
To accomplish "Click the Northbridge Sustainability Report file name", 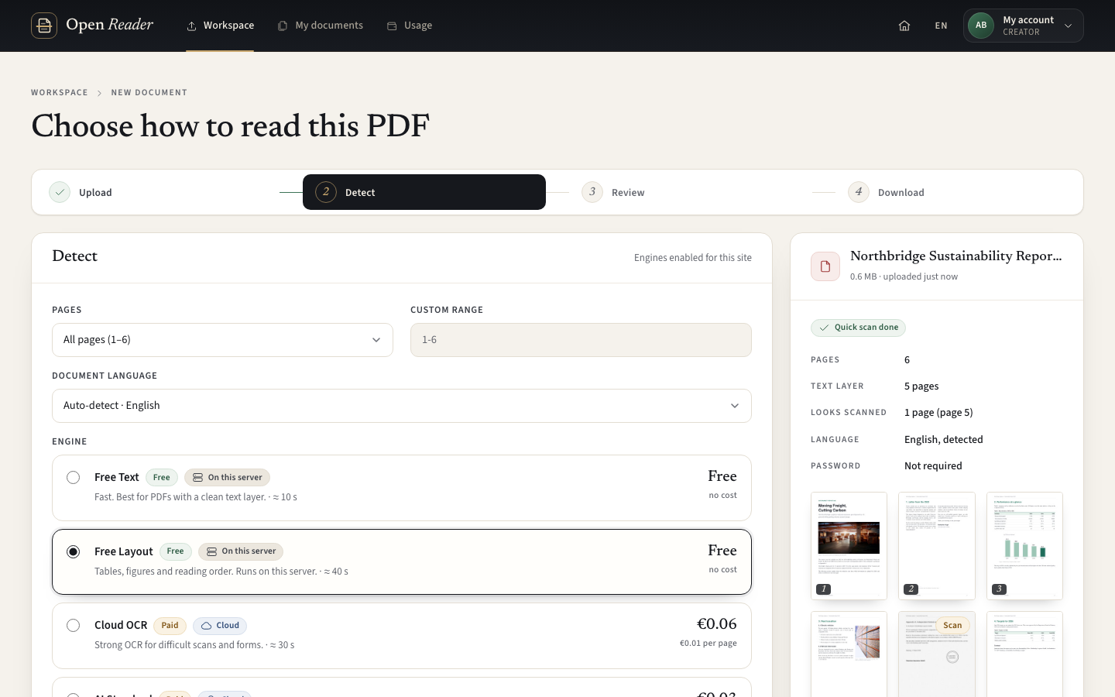I will [956, 256].
